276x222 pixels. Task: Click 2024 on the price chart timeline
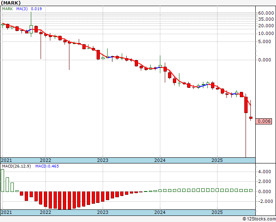click(160, 160)
